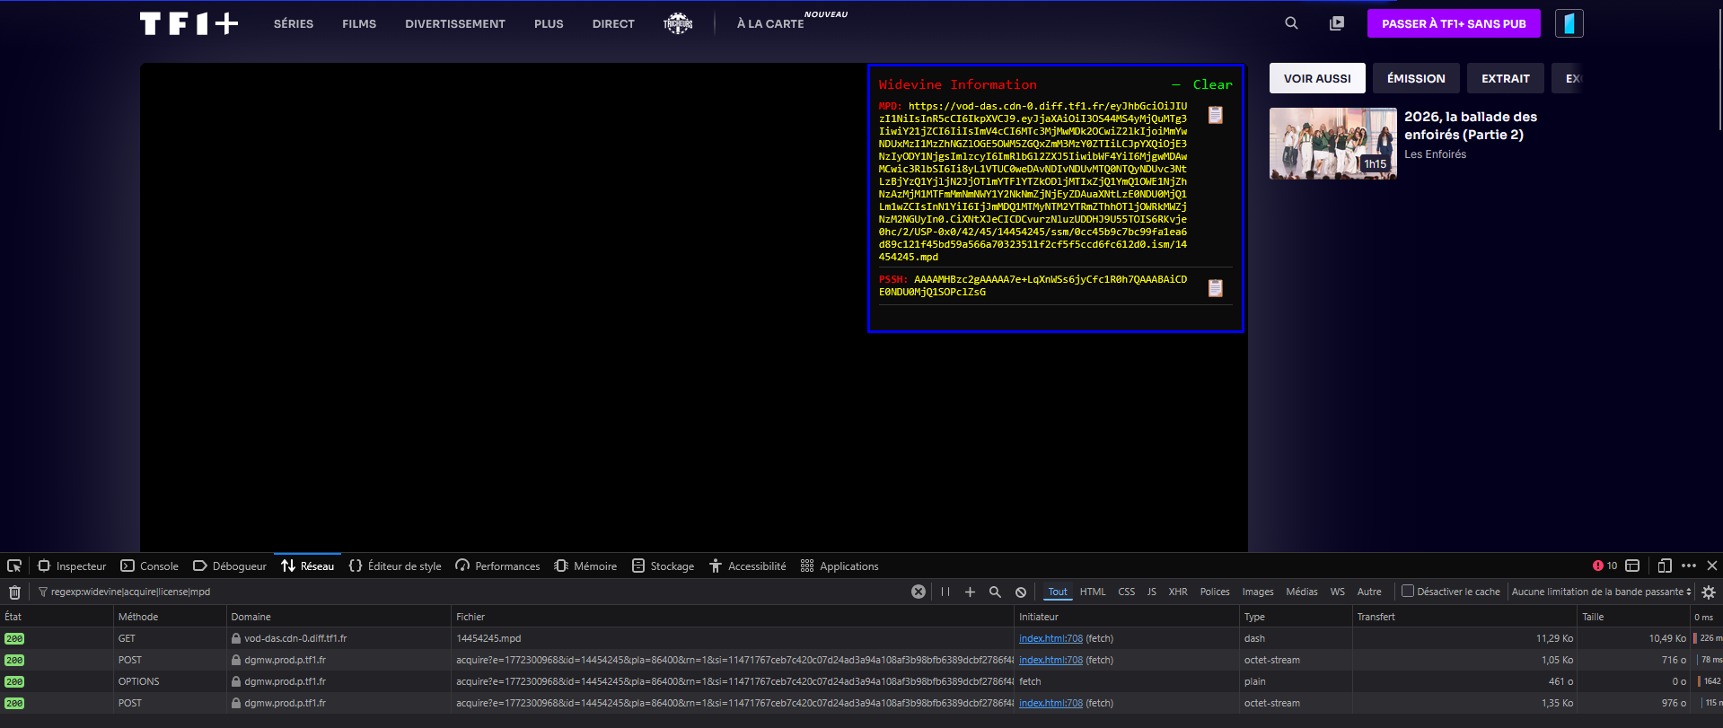Click Clear in Widevine Information panel
The width and height of the screenshot is (1723, 728).
(1212, 85)
